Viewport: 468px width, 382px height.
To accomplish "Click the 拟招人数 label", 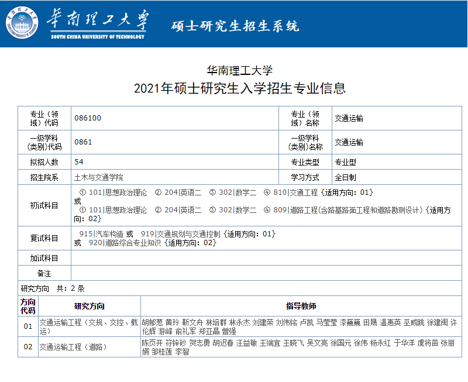I will (x=44, y=162).
